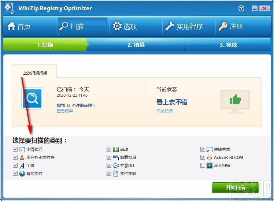Click the 当前状态 heading

coord(167,89)
